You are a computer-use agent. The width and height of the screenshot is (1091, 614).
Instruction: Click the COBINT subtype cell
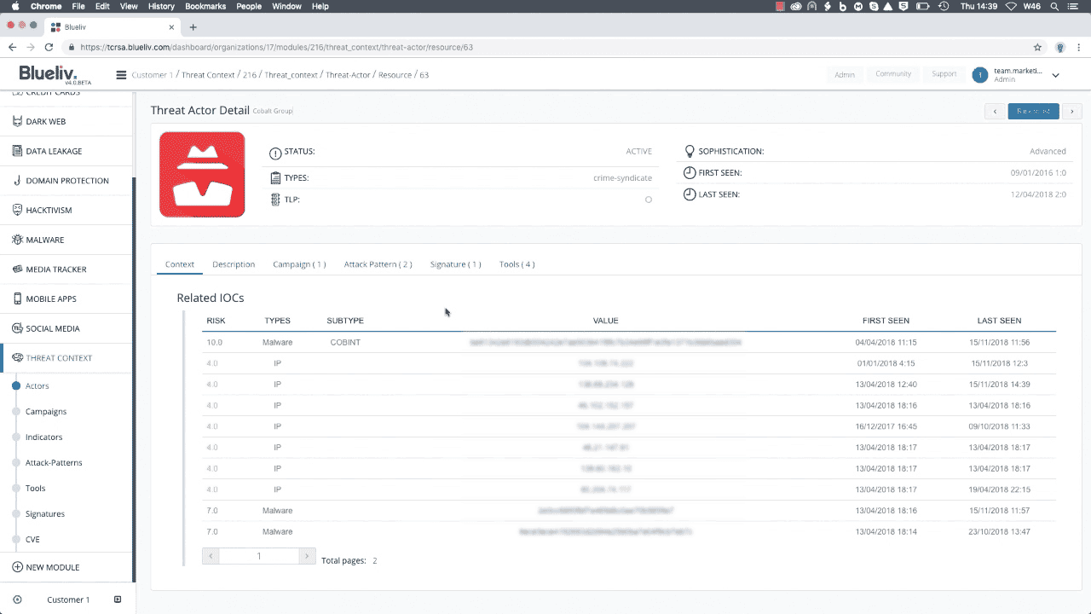tap(345, 342)
